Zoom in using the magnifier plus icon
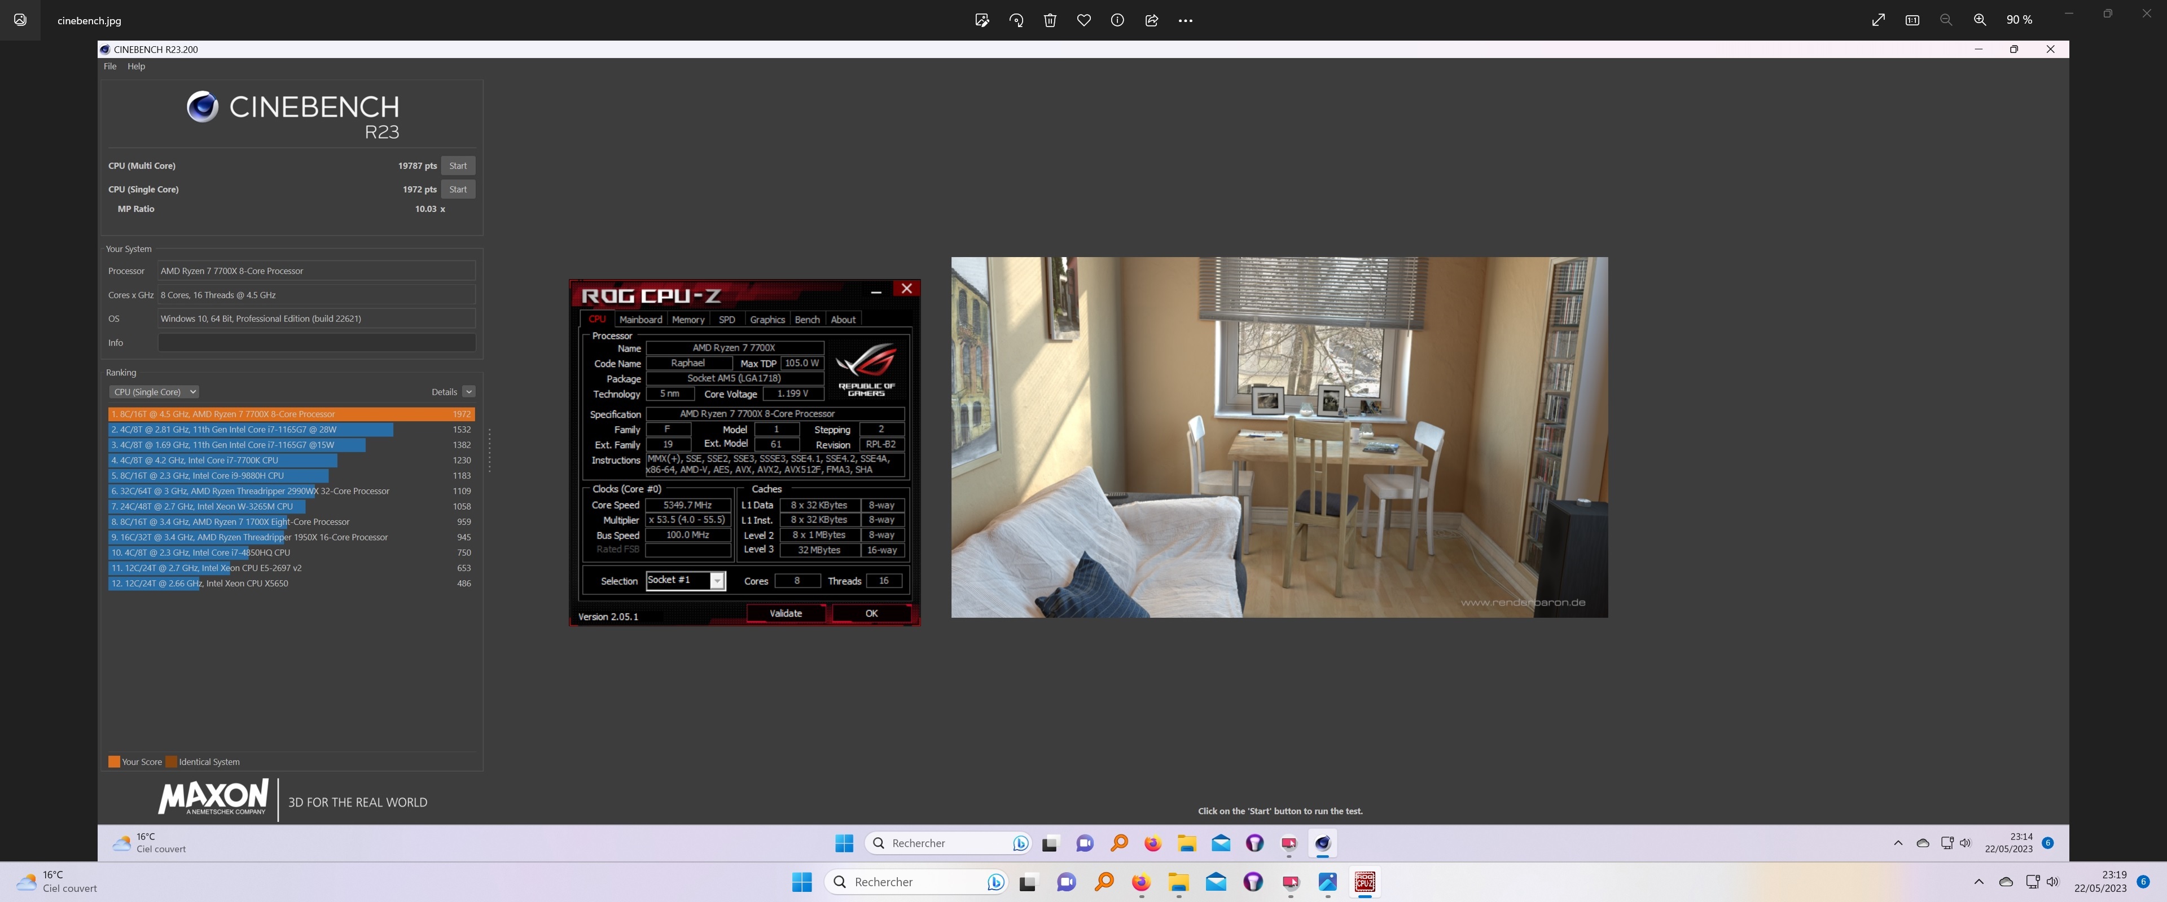This screenshot has height=902, width=2167. 1980,20
